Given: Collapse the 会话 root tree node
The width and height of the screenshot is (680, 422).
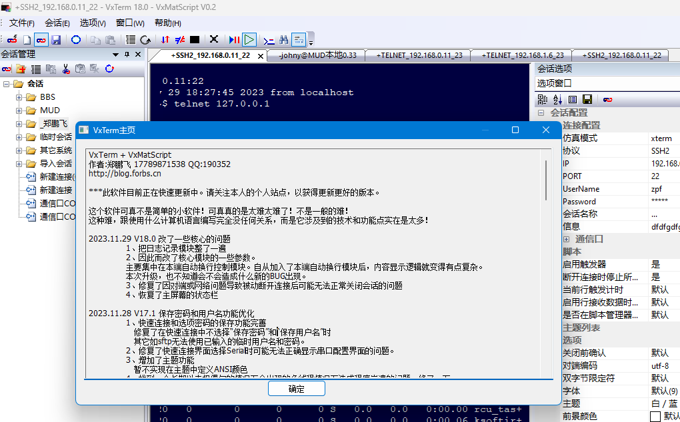Looking at the screenshot, I should (6, 84).
